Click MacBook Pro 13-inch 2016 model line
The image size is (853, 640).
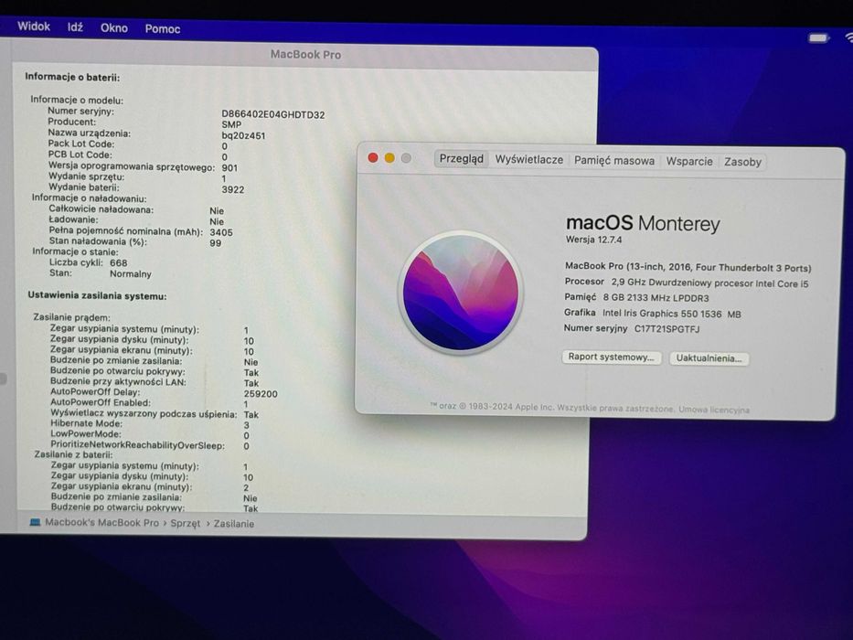click(x=688, y=267)
